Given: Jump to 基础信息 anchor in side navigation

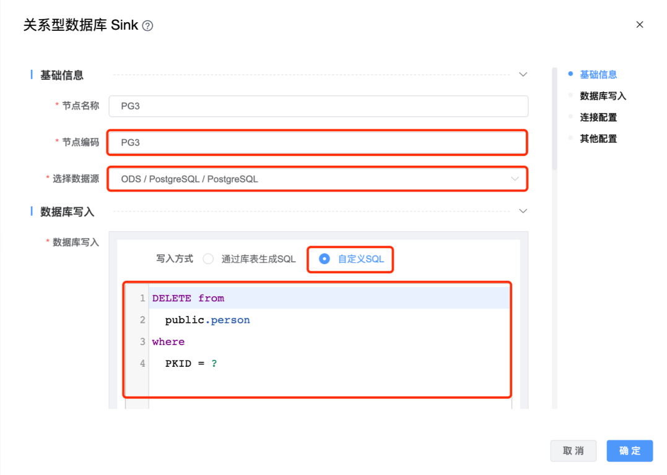Looking at the screenshot, I should coord(598,75).
